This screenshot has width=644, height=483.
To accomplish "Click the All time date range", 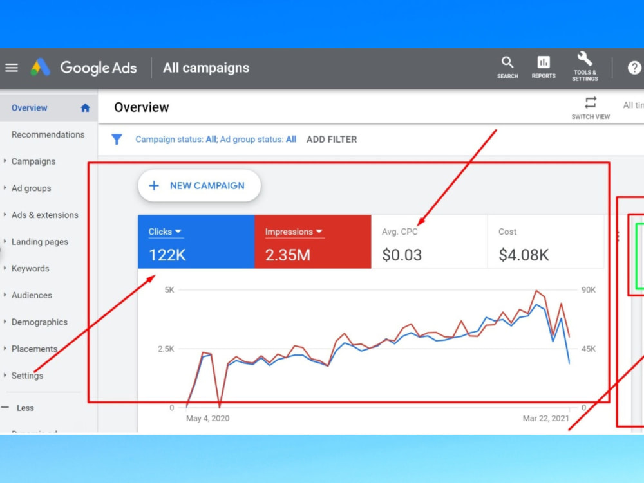I will [633, 105].
